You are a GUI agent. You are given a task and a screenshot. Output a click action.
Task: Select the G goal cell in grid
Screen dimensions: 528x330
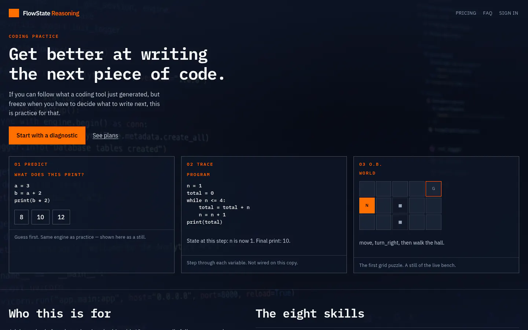433,189
